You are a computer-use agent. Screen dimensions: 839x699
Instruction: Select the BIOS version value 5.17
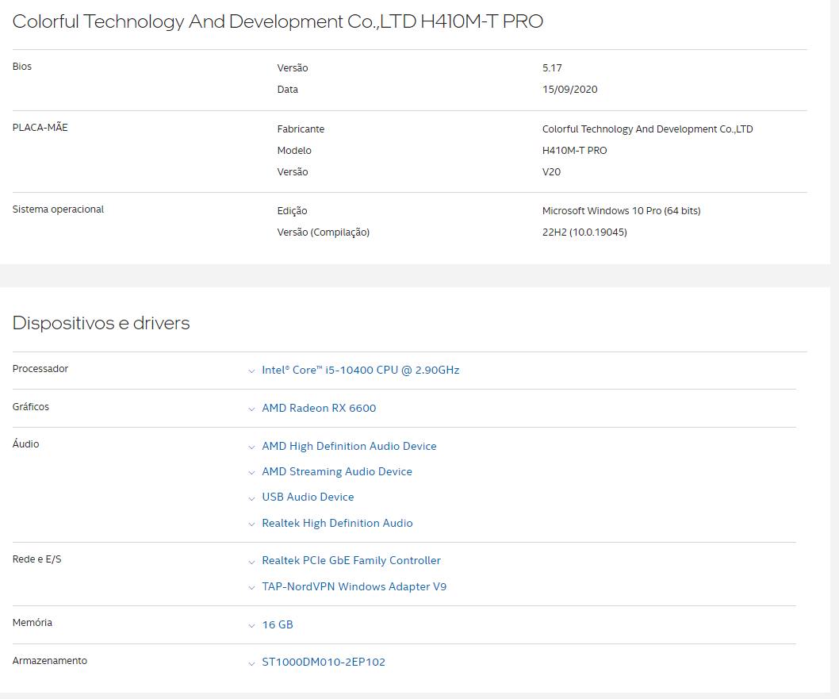pos(552,68)
